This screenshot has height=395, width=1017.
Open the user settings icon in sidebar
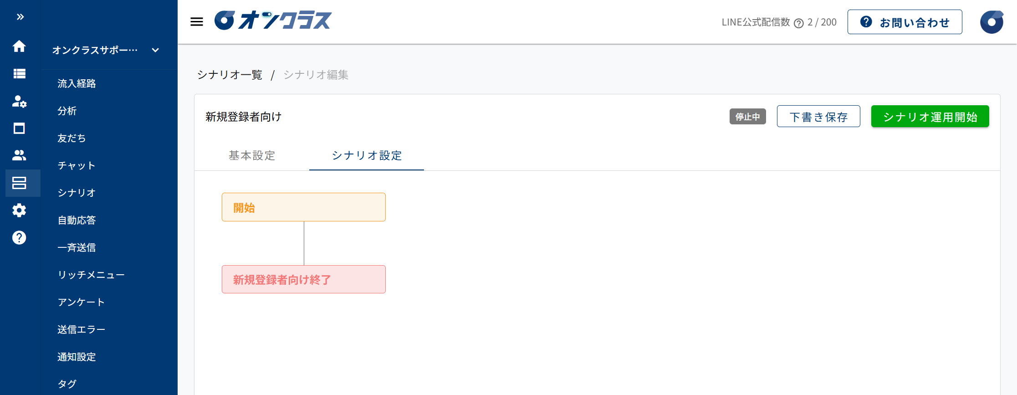pos(19,101)
